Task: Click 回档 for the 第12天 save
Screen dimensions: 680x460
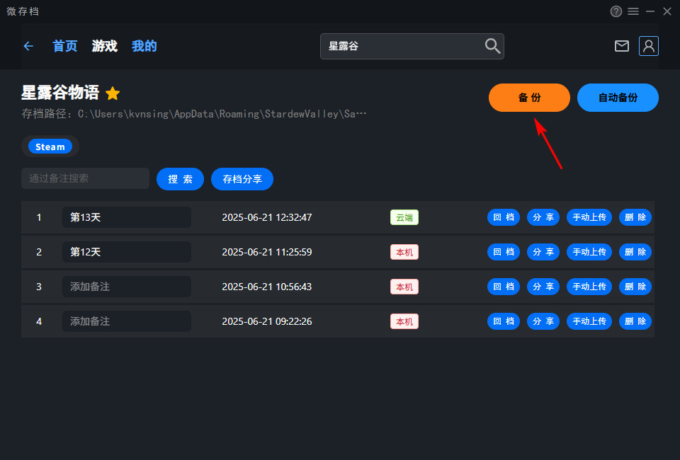Action: point(504,252)
